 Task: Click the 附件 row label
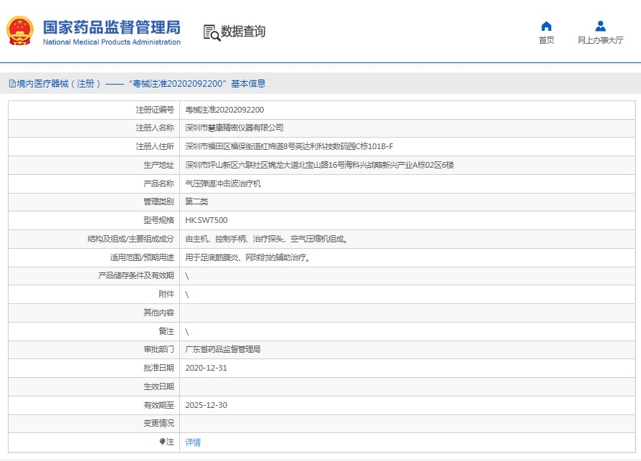(166, 294)
